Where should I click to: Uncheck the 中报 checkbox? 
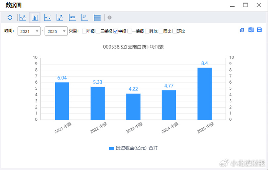pyautogui.click(x=116, y=31)
